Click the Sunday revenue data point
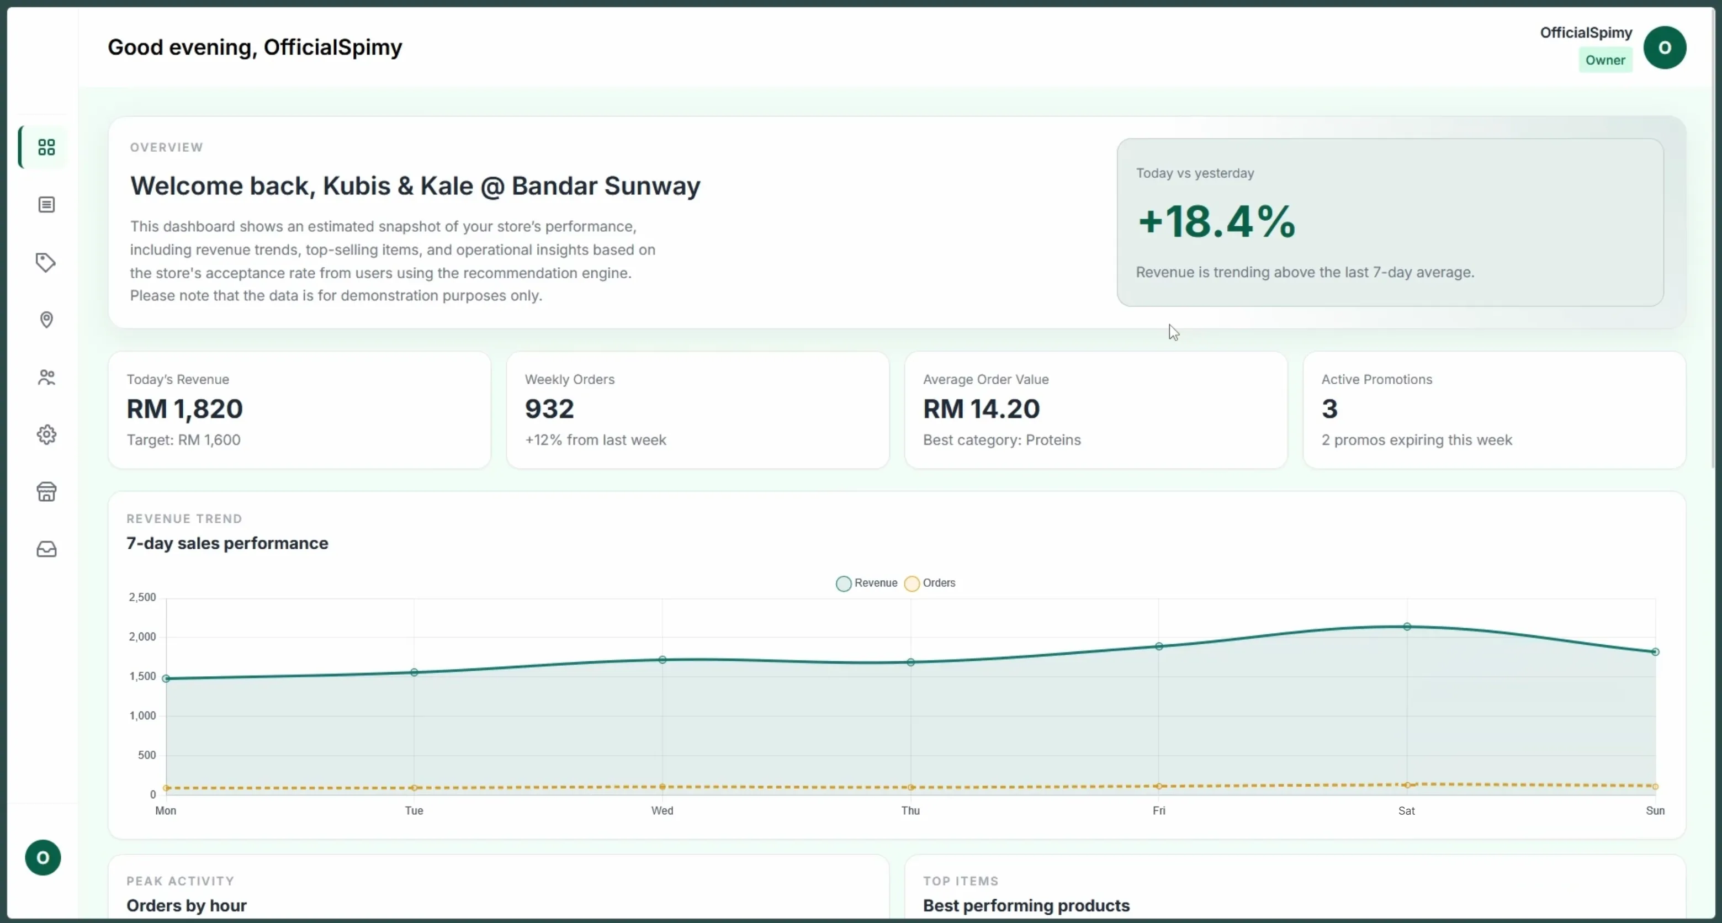 point(1655,651)
